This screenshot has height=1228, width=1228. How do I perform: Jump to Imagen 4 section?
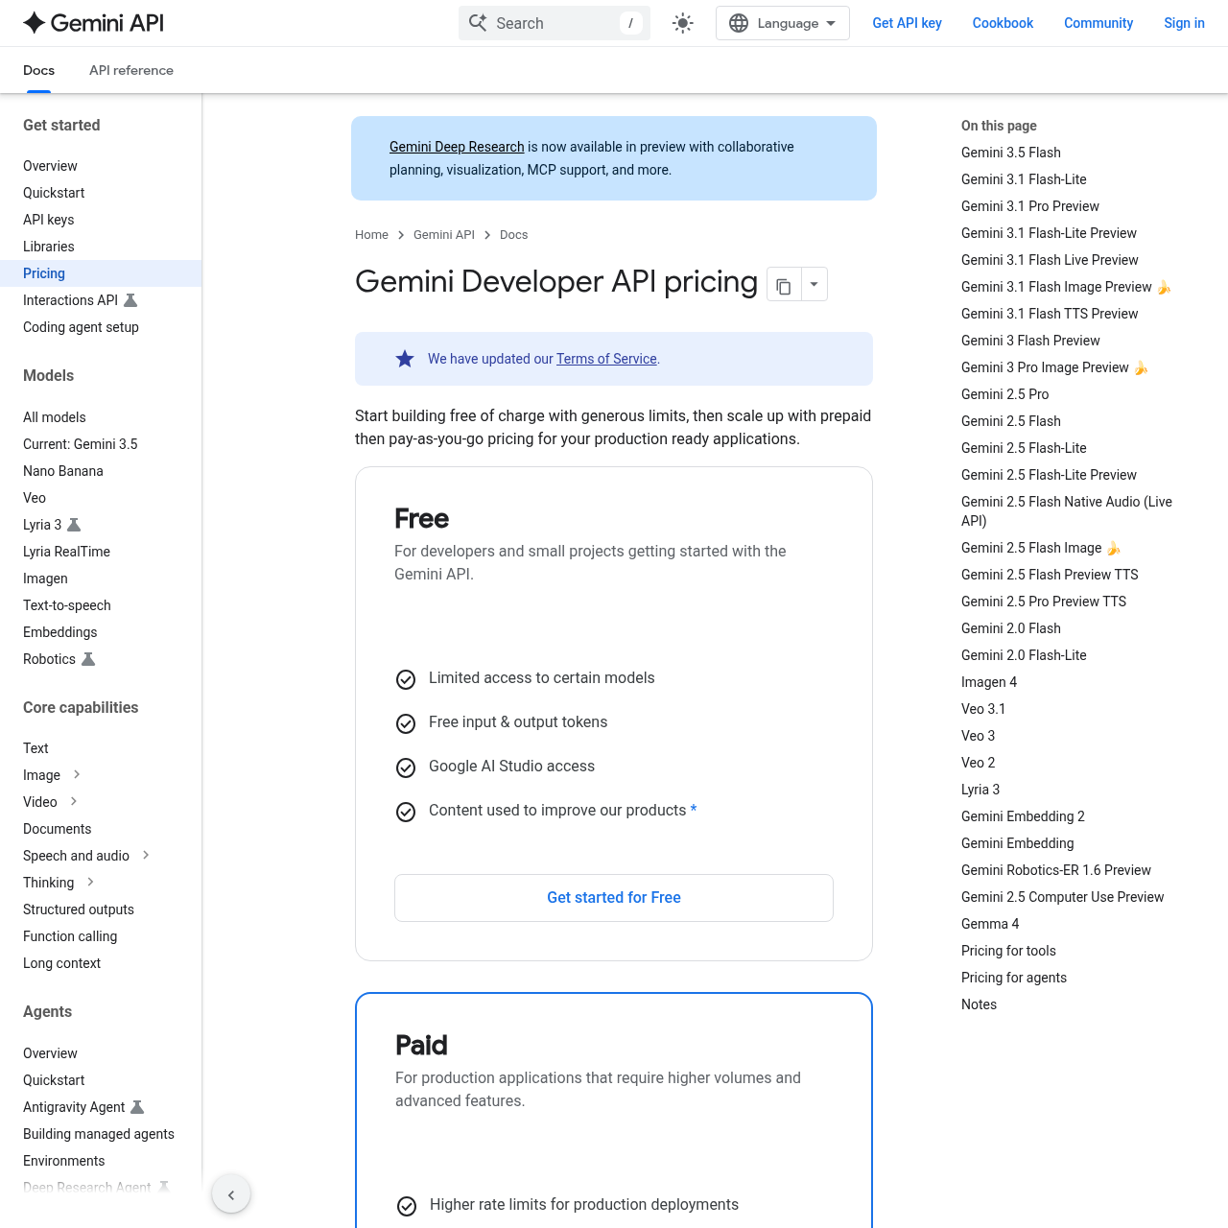(989, 682)
